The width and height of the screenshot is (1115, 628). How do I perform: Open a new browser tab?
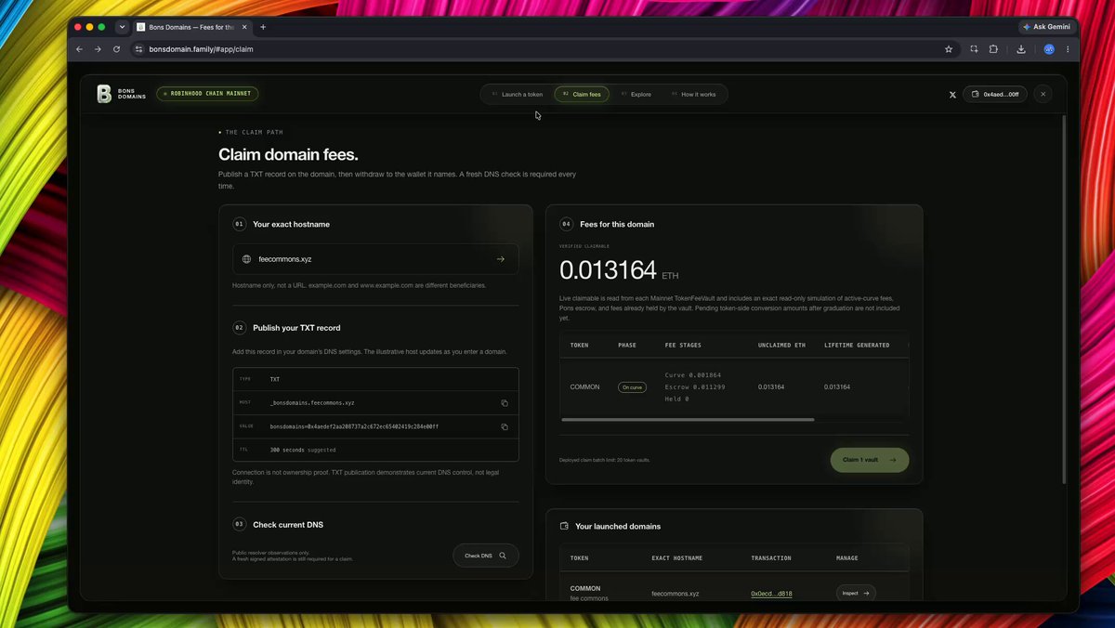[x=263, y=27]
